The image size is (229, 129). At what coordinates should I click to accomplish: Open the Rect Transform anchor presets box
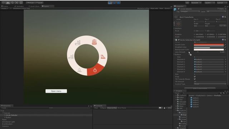click(178, 24)
